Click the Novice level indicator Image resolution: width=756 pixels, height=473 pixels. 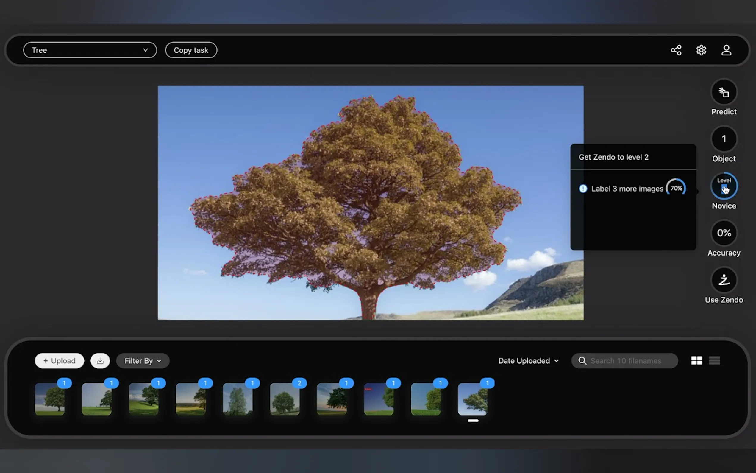tap(724, 186)
